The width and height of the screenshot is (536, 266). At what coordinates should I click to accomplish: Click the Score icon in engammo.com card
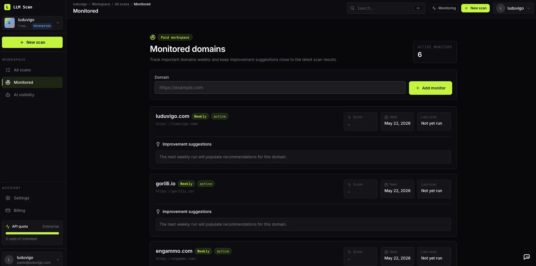(x=349, y=252)
